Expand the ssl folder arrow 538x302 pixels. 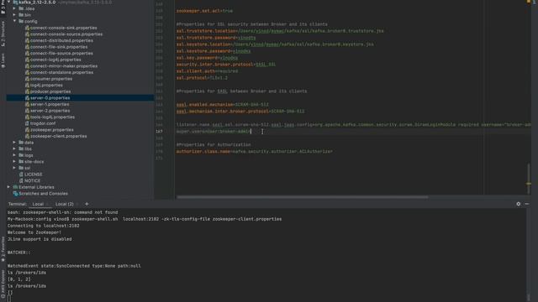click(x=14, y=168)
